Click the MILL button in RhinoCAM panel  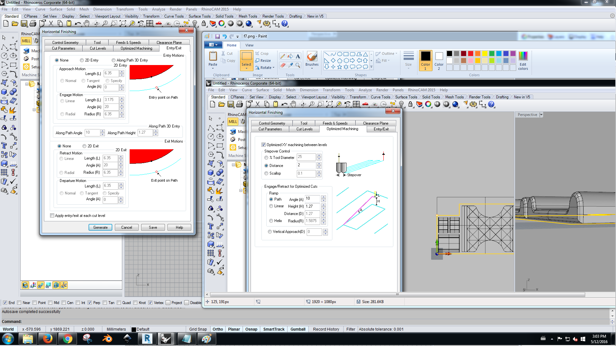26,41
